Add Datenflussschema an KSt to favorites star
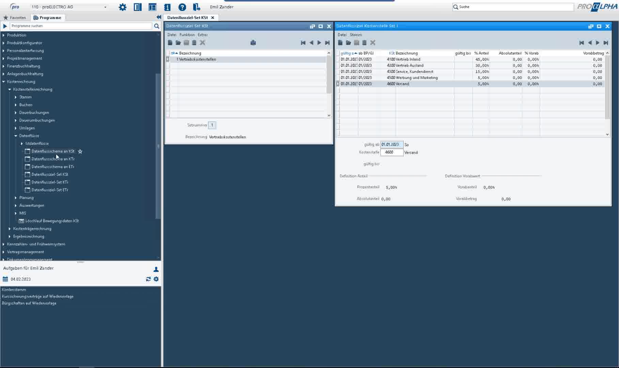The image size is (619, 368). [x=80, y=151]
